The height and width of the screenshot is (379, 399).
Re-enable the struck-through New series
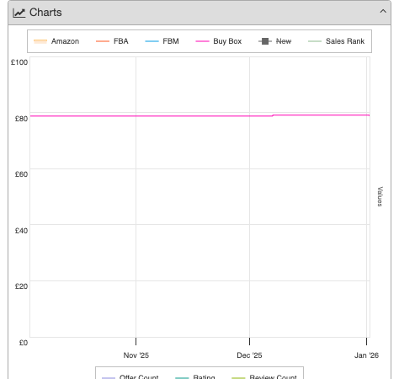[275, 41]
